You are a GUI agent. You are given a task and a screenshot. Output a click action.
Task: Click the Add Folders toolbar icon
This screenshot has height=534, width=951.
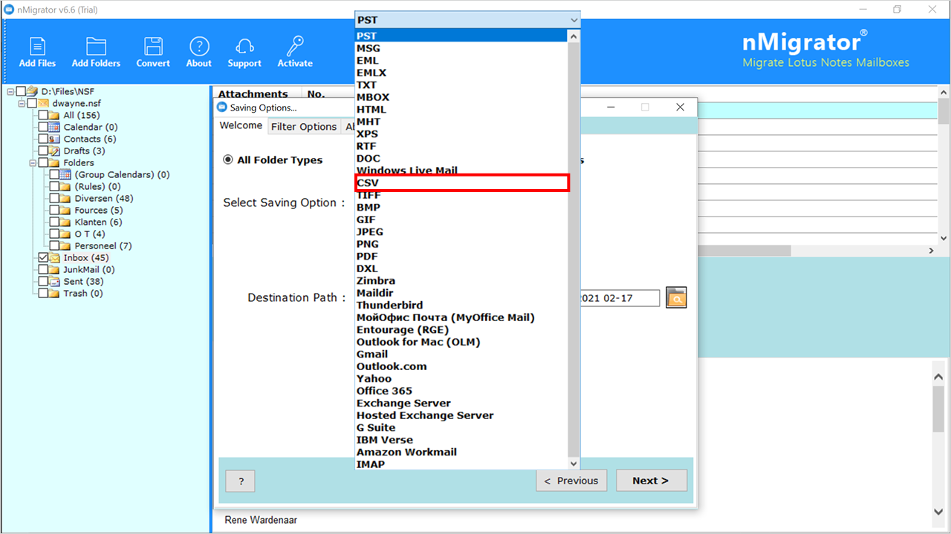96,46
